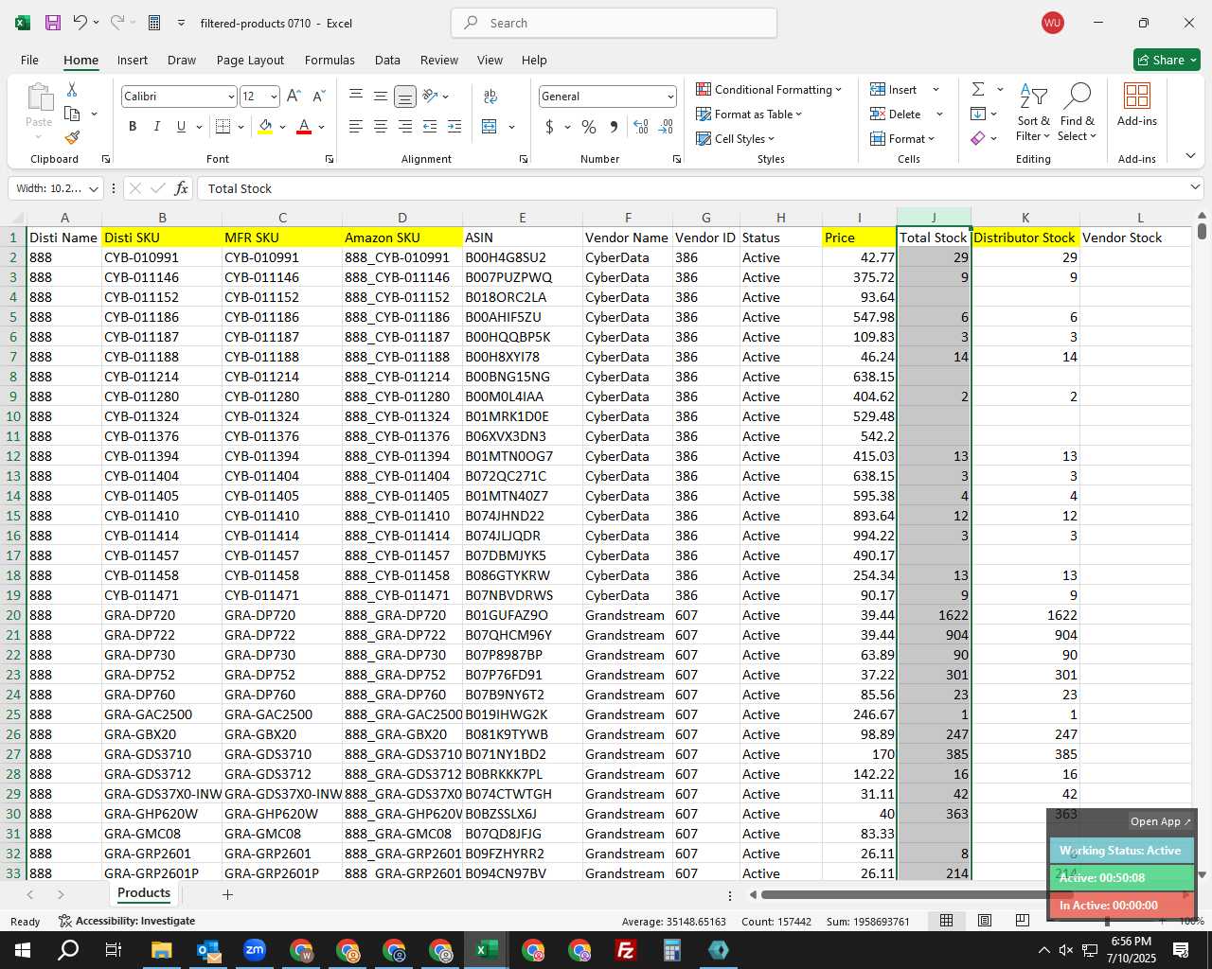Toggle Bold formatting
The height and width of the screenshot is (969, 1212).
click(133, 127)
